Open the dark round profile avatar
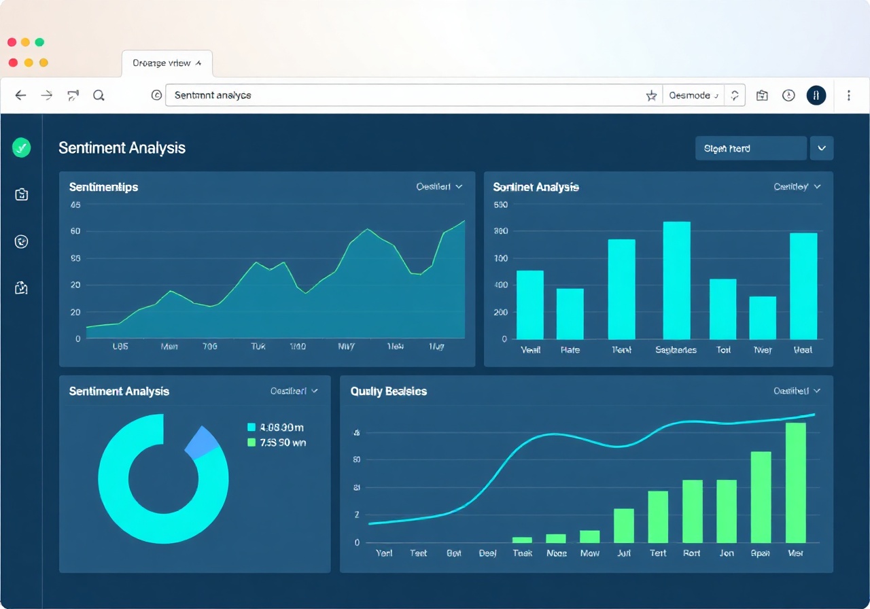 816,95
